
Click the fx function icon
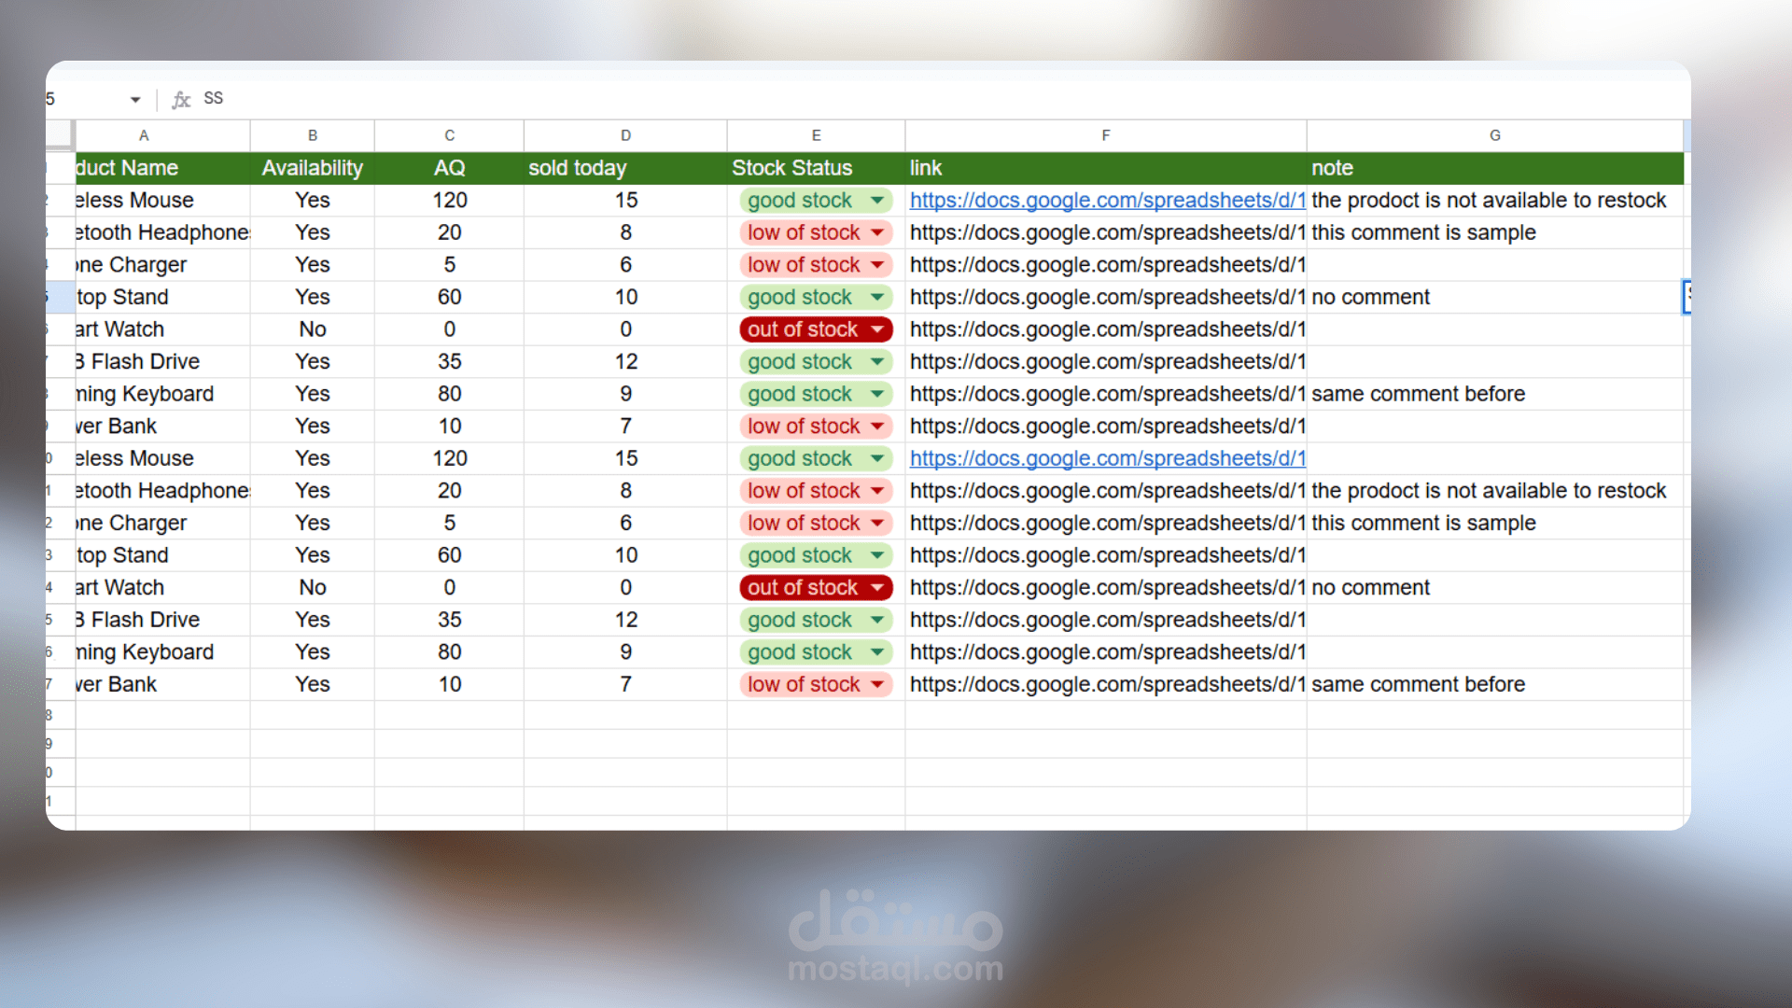coord(181,99)
